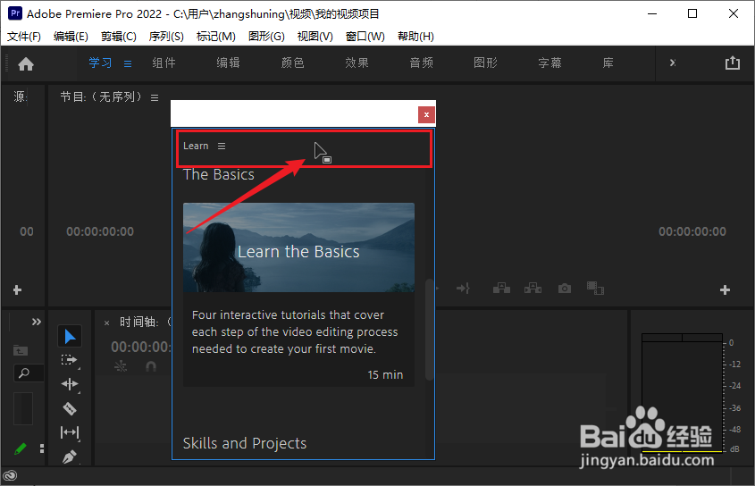Toggle timeline snap magnet
The height and width of the screenshot is (486, 755).
coord(151,366)
